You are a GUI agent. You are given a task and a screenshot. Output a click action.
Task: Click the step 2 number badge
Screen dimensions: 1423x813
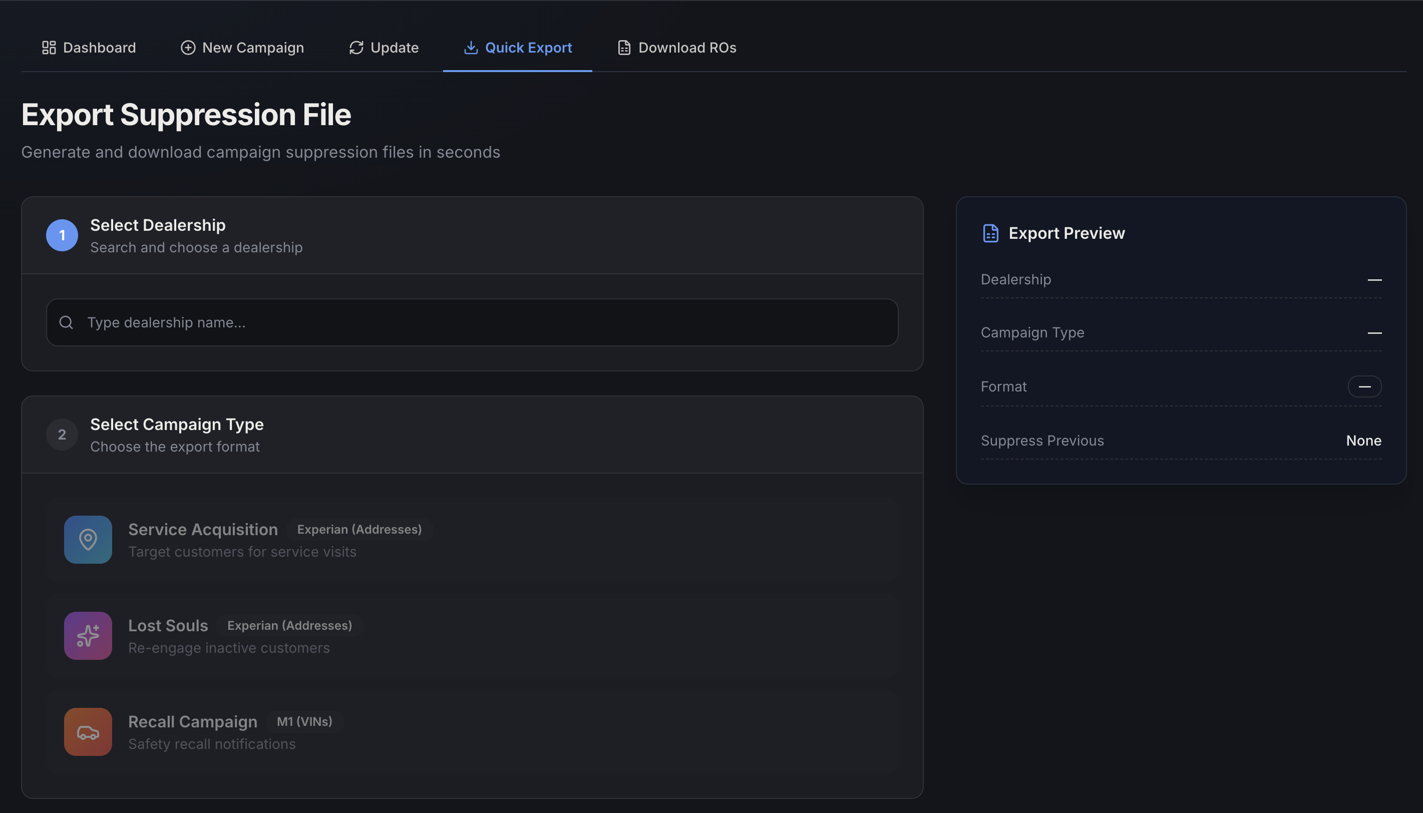[62, 435]
